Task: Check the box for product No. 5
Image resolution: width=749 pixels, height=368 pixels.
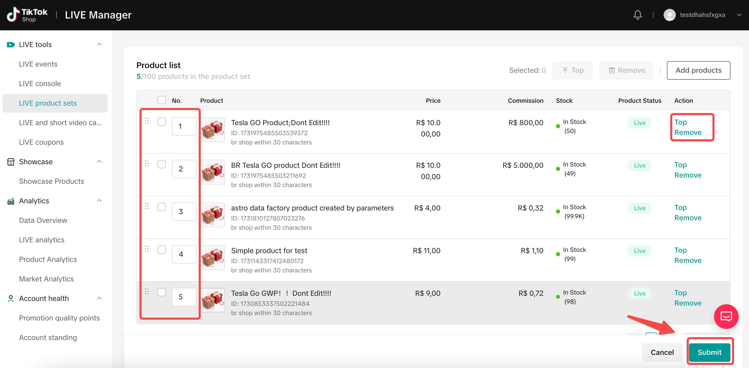Action: tap(161, 292)
